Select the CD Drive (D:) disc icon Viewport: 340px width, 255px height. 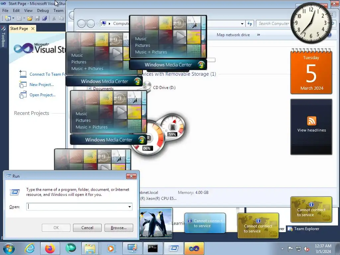[147, 86]
